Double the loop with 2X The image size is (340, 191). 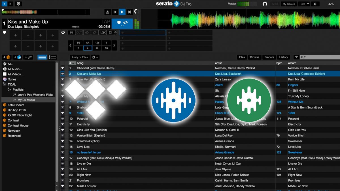click(110, 32)
